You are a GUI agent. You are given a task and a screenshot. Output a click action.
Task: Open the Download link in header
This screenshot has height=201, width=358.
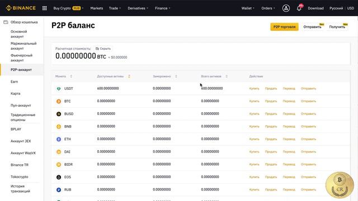point(315,8)
